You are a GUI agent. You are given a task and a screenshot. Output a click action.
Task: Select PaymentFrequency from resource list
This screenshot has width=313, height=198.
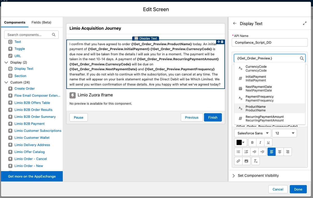pos(270,99)
